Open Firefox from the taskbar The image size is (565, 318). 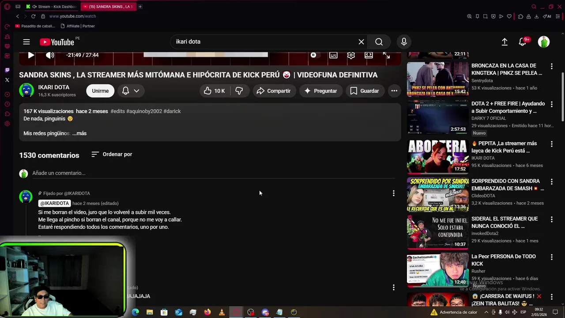207,312
